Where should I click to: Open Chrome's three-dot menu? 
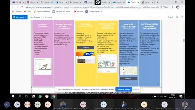pyautogui.click(x=182, y=7)
